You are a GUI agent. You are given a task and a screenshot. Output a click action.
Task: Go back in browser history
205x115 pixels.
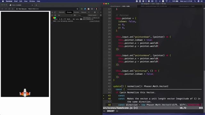coord(2,9)
